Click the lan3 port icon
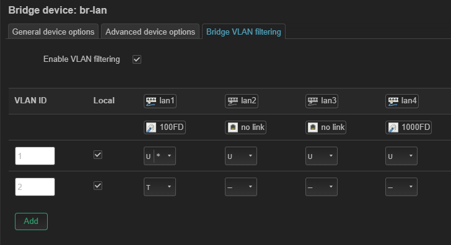Screen dimensions: 451x245 313,101
